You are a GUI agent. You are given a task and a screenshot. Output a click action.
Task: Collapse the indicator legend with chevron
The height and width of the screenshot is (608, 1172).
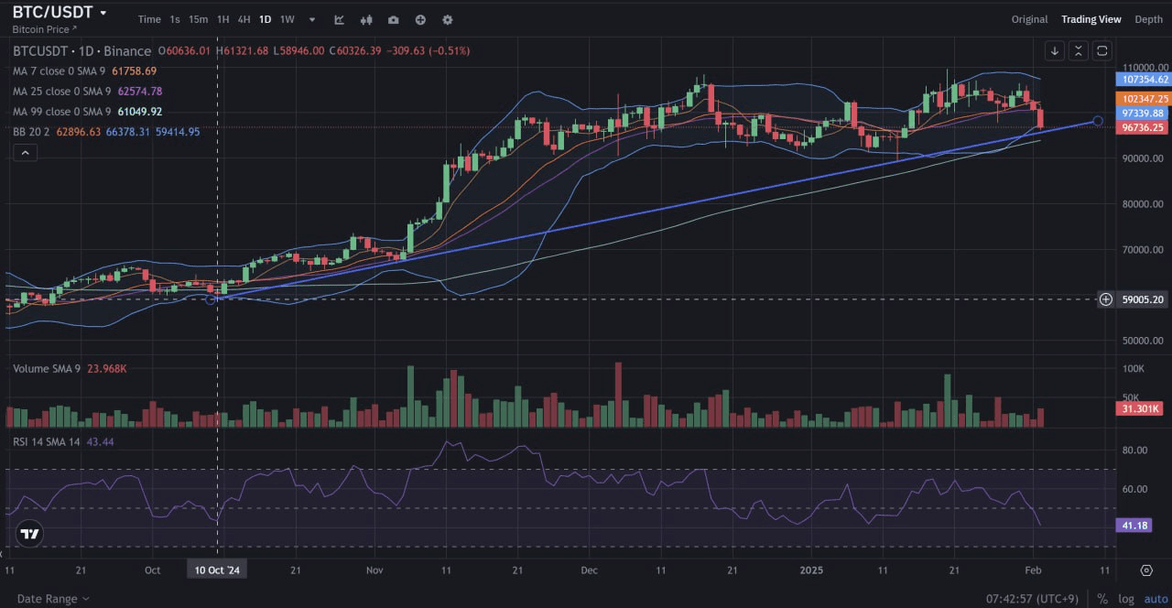(25, 153)
